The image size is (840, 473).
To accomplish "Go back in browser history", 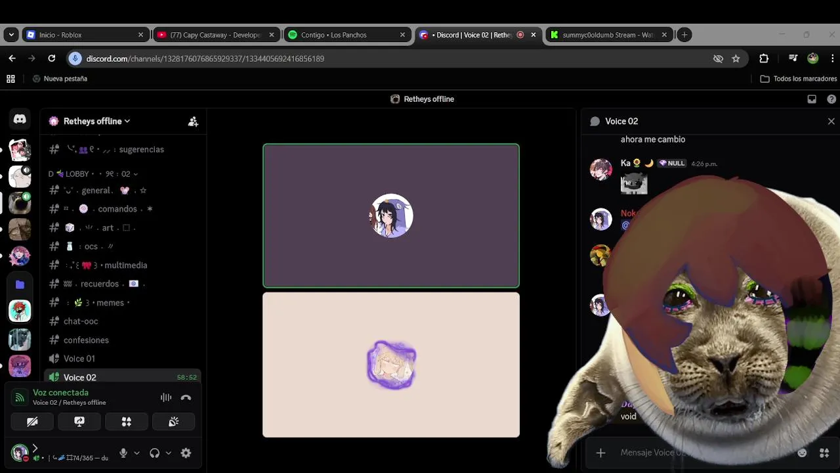I will pos(12,58).
